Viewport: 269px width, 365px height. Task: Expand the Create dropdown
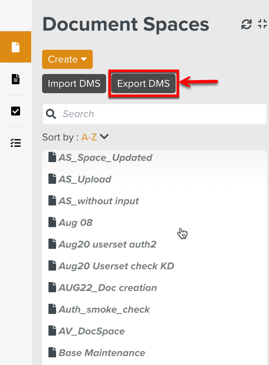[67, 59]
